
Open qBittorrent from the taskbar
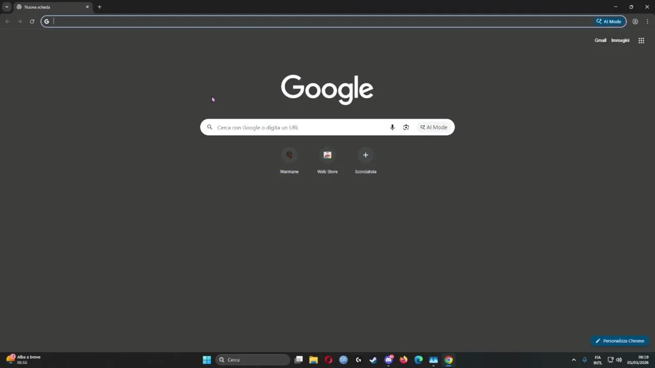coord(343,360)
